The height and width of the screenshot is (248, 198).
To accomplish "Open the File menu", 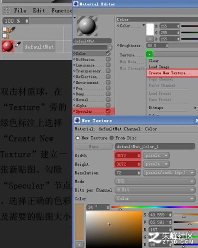I will coord(20,11).
